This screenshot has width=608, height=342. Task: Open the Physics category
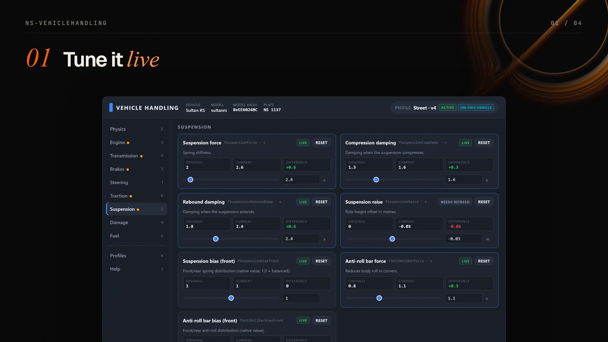tap(136, 129)
